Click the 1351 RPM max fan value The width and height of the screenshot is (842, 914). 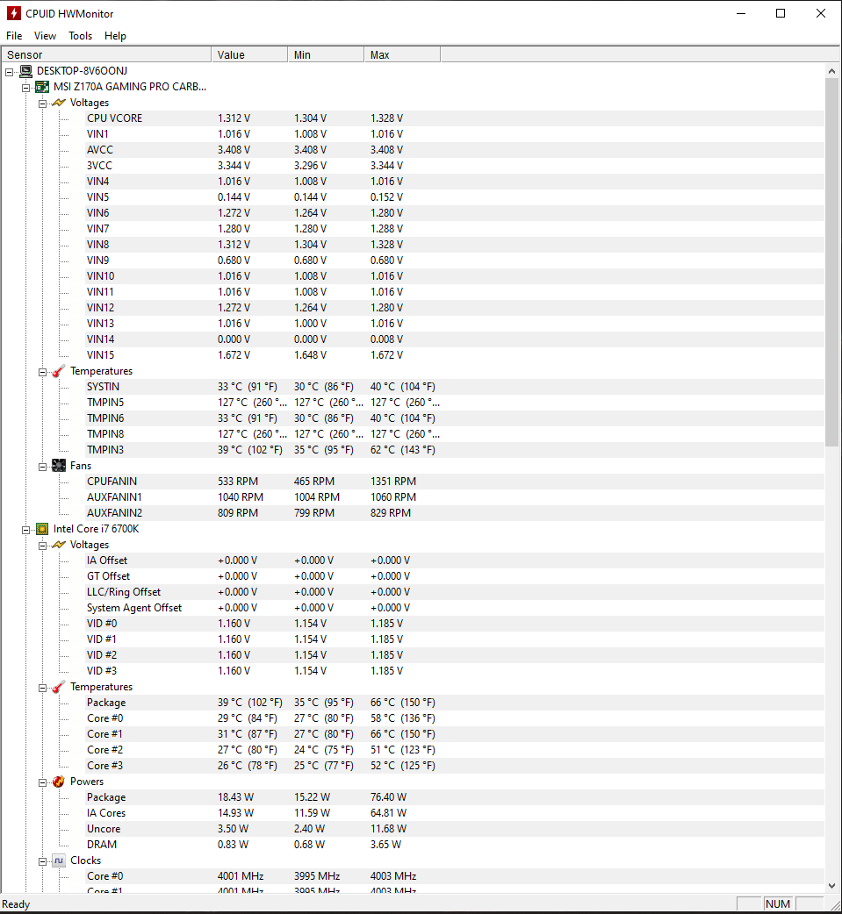[x=393, y=482]
